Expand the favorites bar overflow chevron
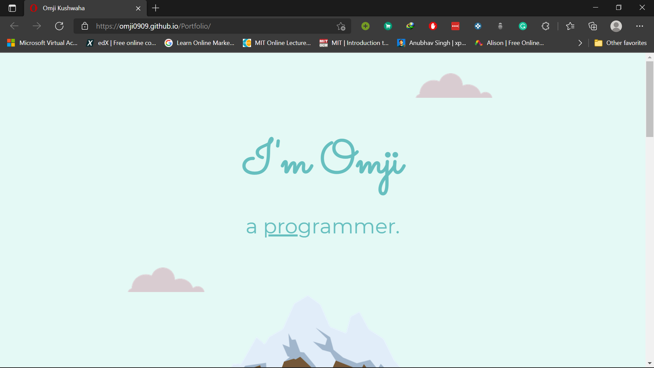The width and height of the screenshot is (654, 368). click(x=580, y=43)
